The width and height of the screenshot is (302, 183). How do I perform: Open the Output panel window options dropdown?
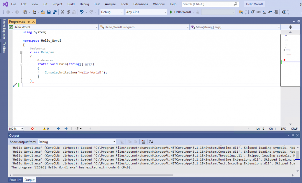pyautogui.click(x=288, y=136)
